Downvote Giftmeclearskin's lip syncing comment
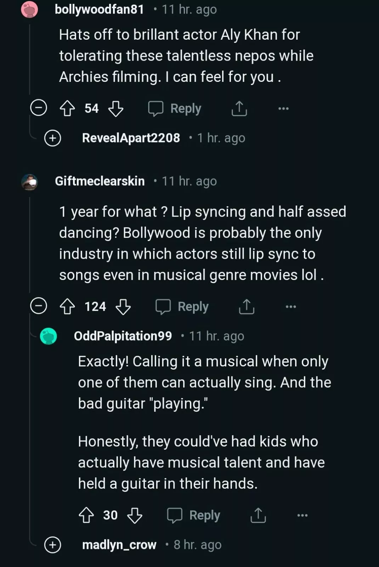The image size is (379, 567). pos(123,307)
